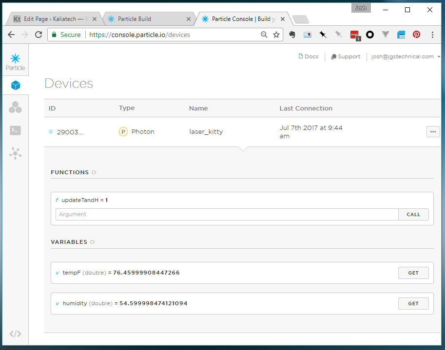Click the Particle logo in sidebar
Viewport: 445px width, 350px height.
(15, 62)
